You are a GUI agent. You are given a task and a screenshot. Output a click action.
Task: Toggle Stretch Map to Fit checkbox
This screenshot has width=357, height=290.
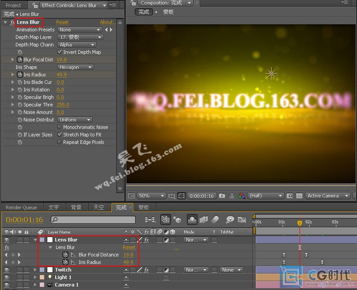59,135
